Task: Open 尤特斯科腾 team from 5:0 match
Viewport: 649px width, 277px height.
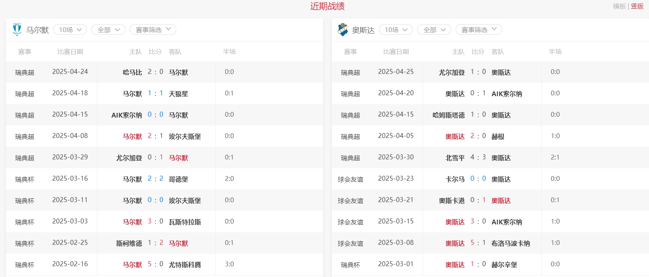Action: point(185,265)
